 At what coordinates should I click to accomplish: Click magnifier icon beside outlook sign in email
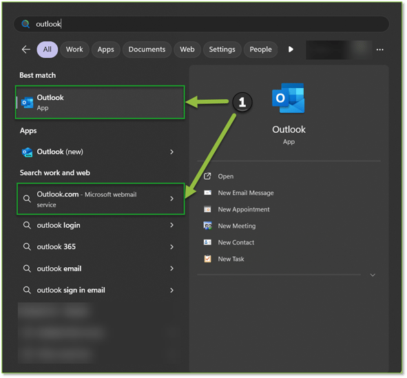pos(27,290)
